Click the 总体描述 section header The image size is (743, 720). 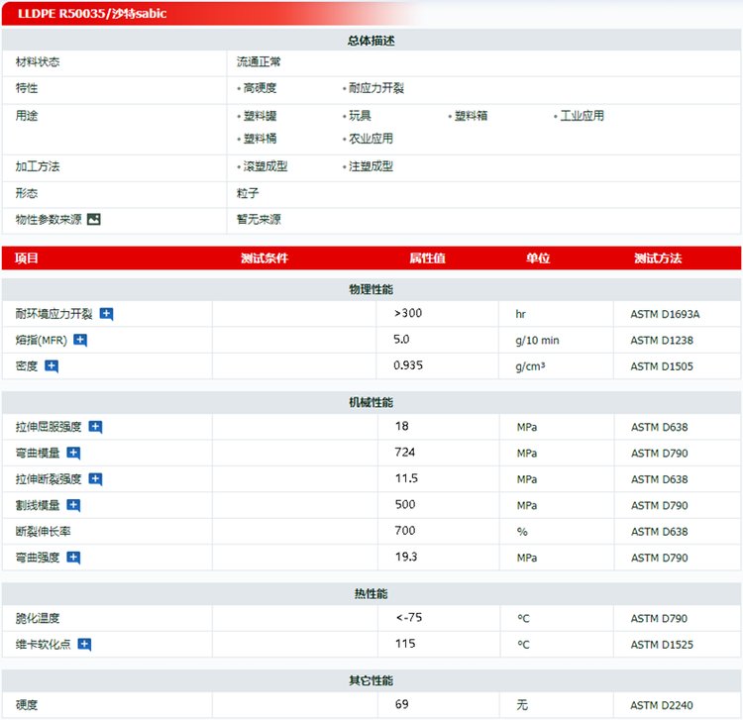click(371, 41)
